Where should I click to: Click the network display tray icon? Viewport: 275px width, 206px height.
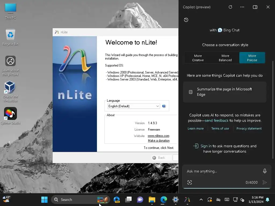[235, 200]
